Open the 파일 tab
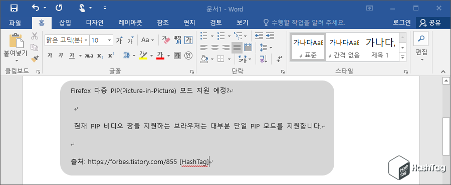The image size is (451, 185). click(15, 22)
